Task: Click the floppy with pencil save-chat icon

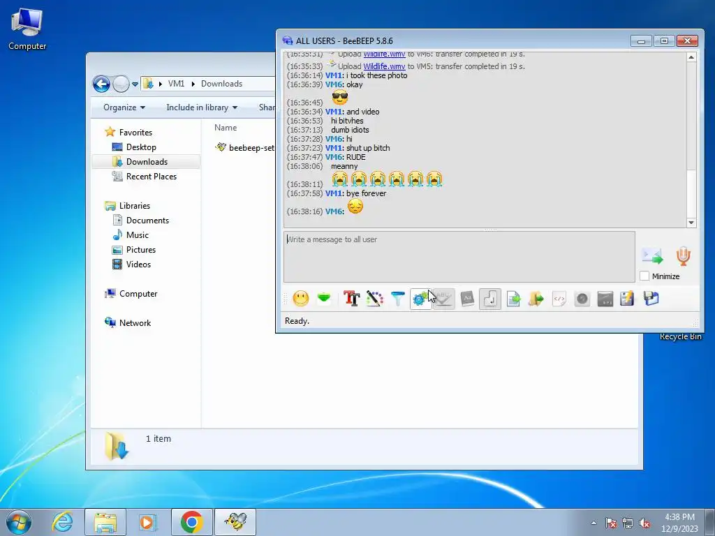Action: (x=628, y=299)
